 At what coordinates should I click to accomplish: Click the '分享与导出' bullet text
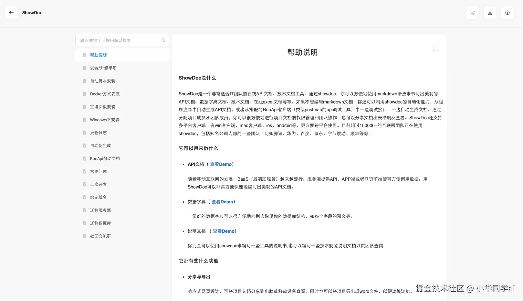click(199, 277)
